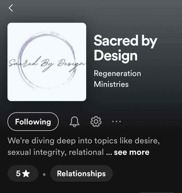This screenshot has height=193, width=182.
Task: Click the ellipsis before "see more"
Action: coord(109,152)
